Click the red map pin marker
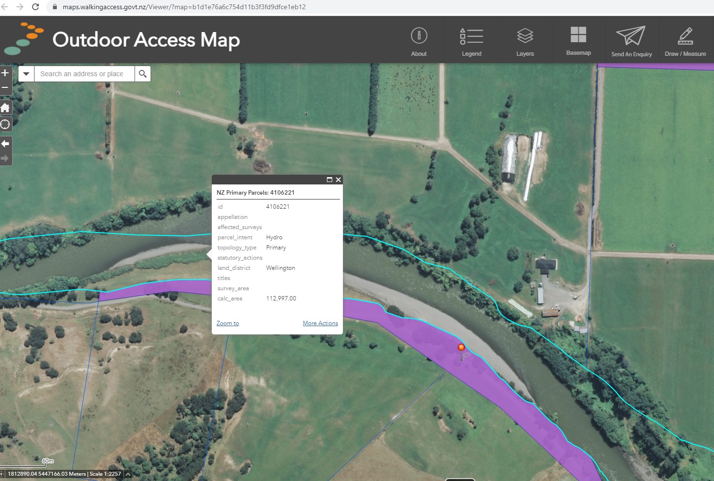 point(461,348)
